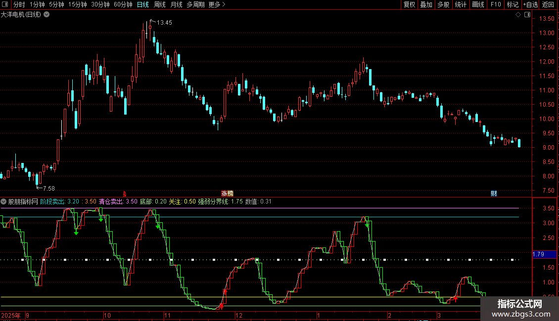The height and width of the screenshot is (321, 559).
Task: Click the 财 financial report marker
Action: coord(494,193)
